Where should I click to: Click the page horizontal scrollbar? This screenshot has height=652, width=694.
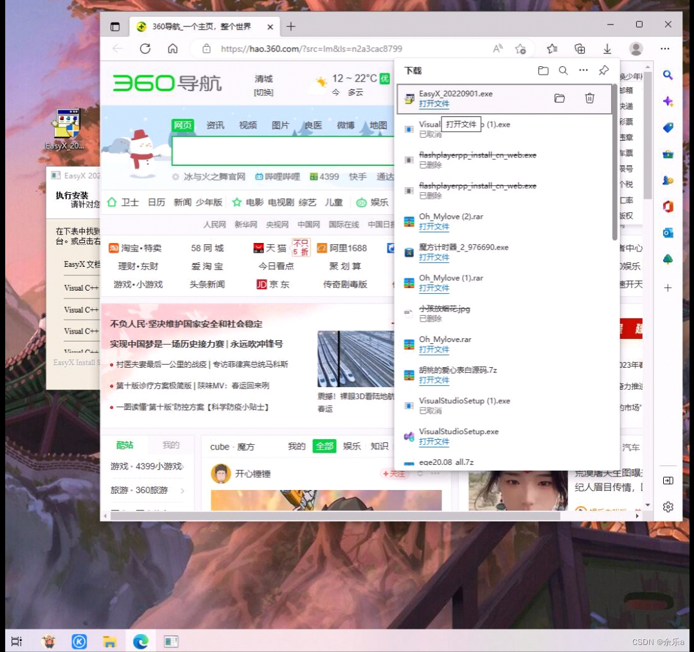335,516
